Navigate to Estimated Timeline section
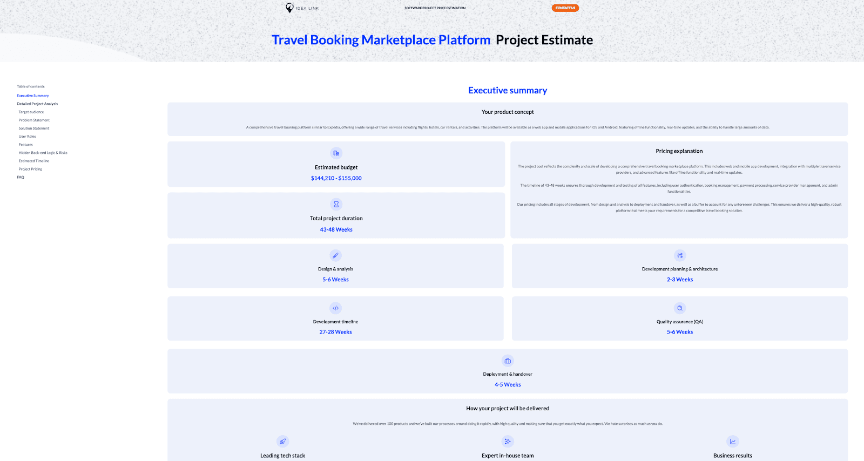This screenshot has width=864, height=461. [34, 161]
